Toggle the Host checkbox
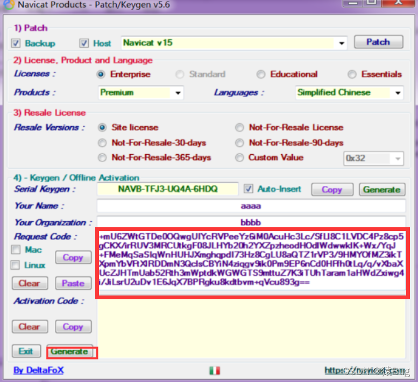The width and height of the screenshot is (418, 382). point(84,43)
